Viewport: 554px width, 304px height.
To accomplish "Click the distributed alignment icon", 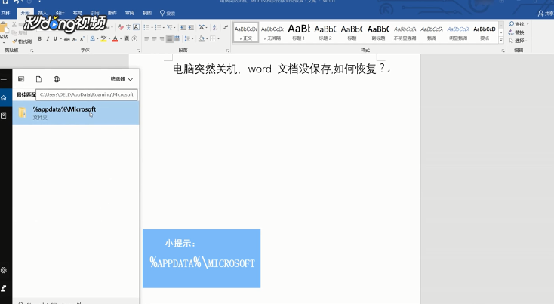I will [177, 38].
